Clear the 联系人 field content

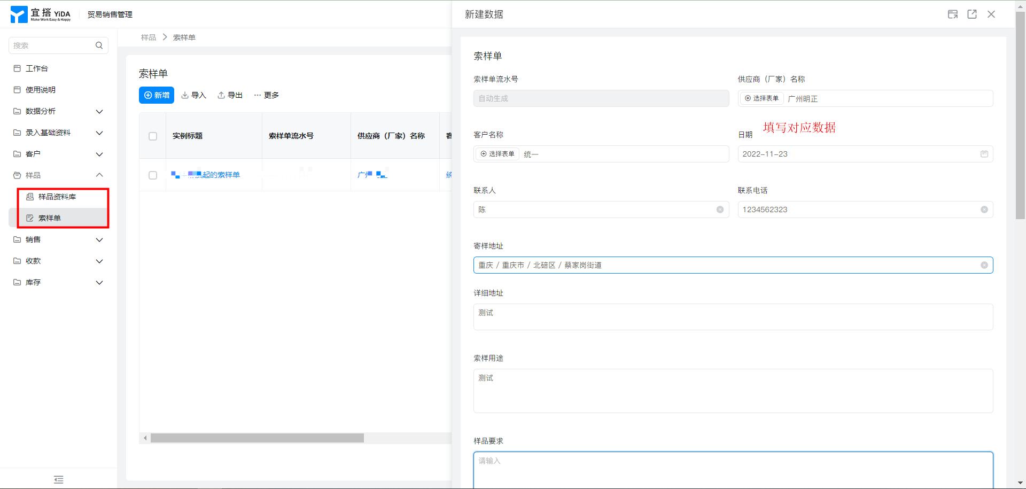pyautogui.click(x=720, y=209)
